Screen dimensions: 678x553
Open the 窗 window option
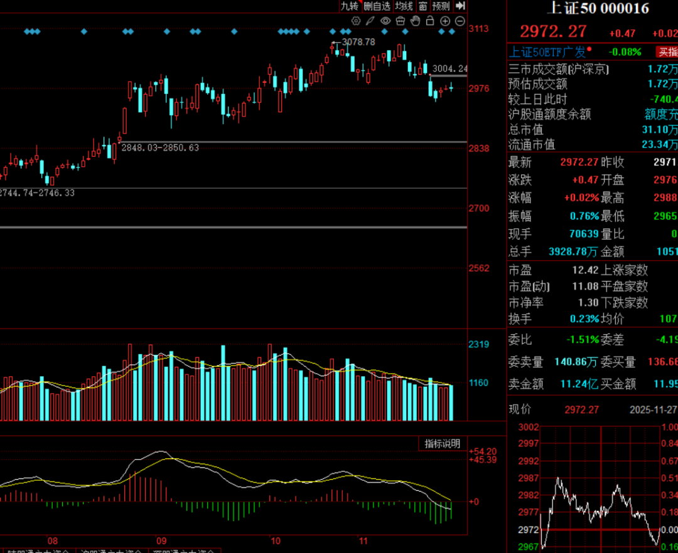point(423,6)
